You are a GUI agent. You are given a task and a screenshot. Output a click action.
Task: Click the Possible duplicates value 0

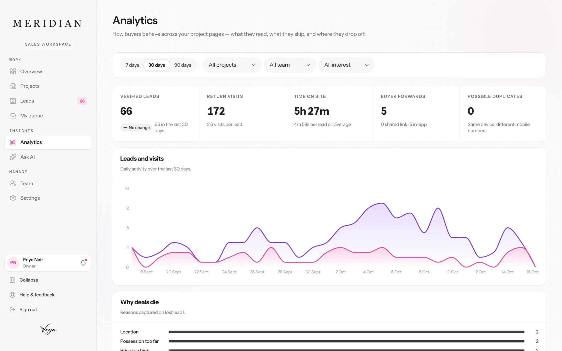[x=471, y=111]
